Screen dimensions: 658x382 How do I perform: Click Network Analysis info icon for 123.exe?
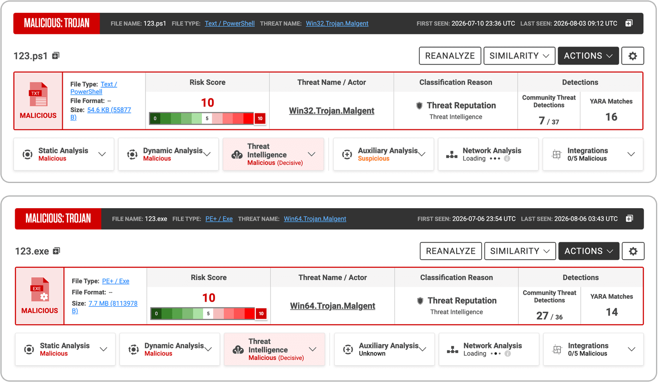[508, 354]
